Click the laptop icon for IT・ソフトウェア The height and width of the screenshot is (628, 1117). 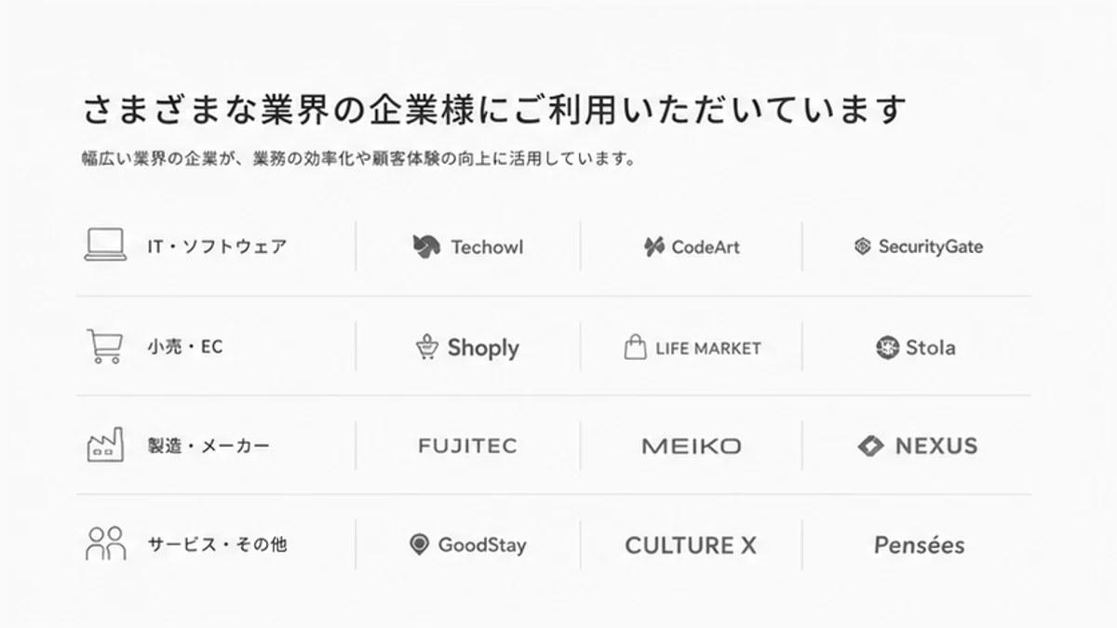point(105,246)
